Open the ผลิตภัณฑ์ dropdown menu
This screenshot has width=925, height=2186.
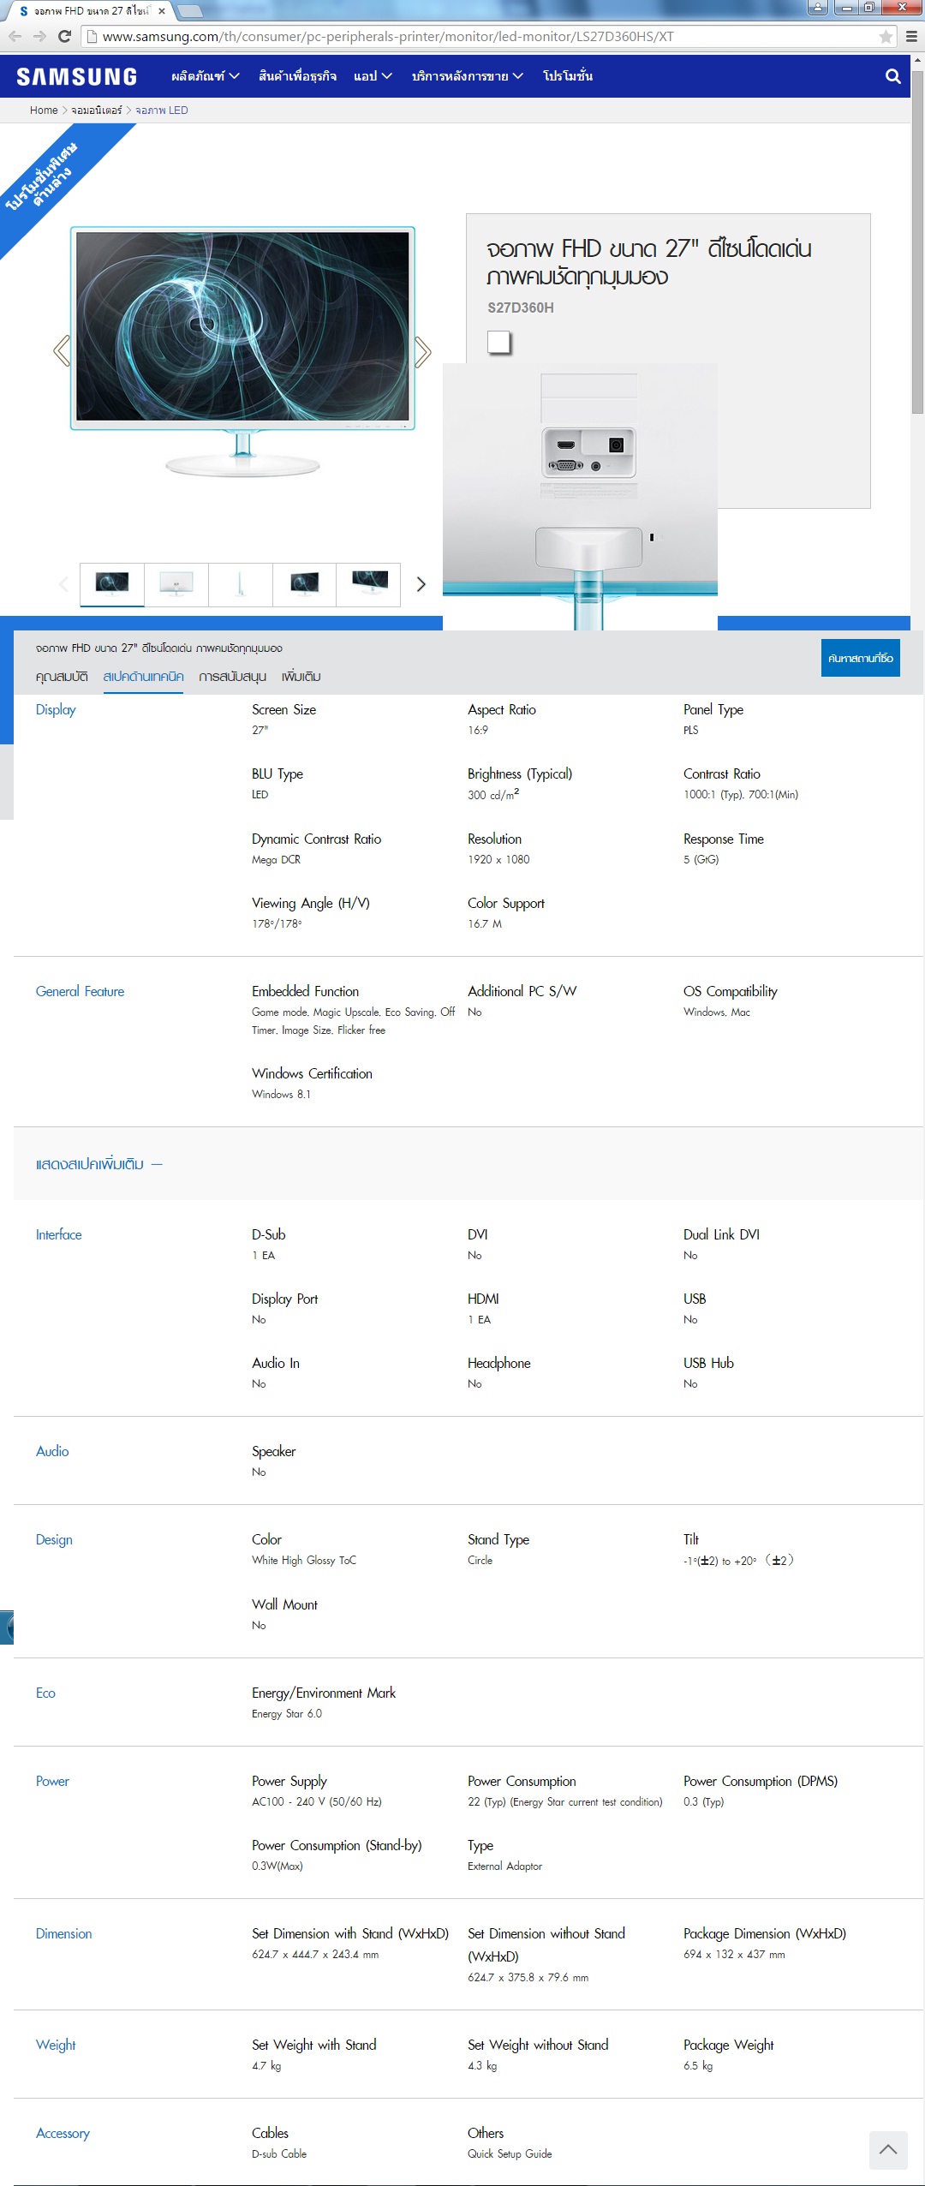click(206, 76)
